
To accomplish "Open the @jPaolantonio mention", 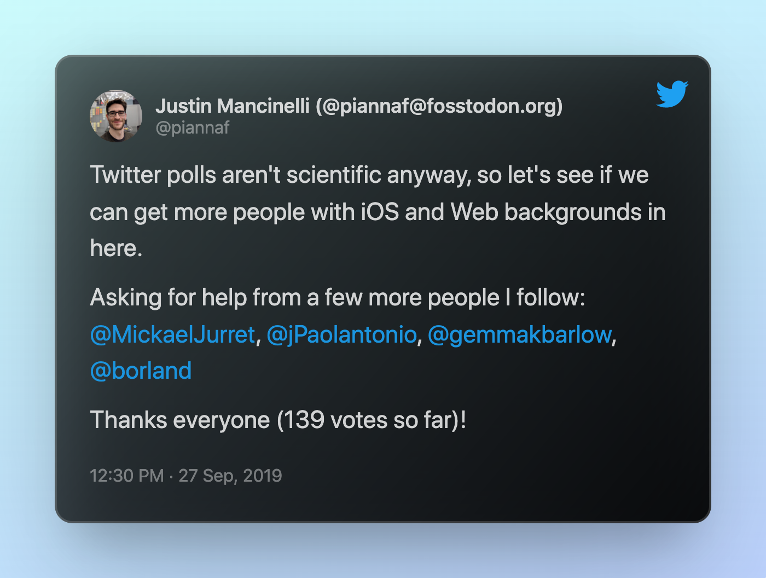I will point(341,334).
